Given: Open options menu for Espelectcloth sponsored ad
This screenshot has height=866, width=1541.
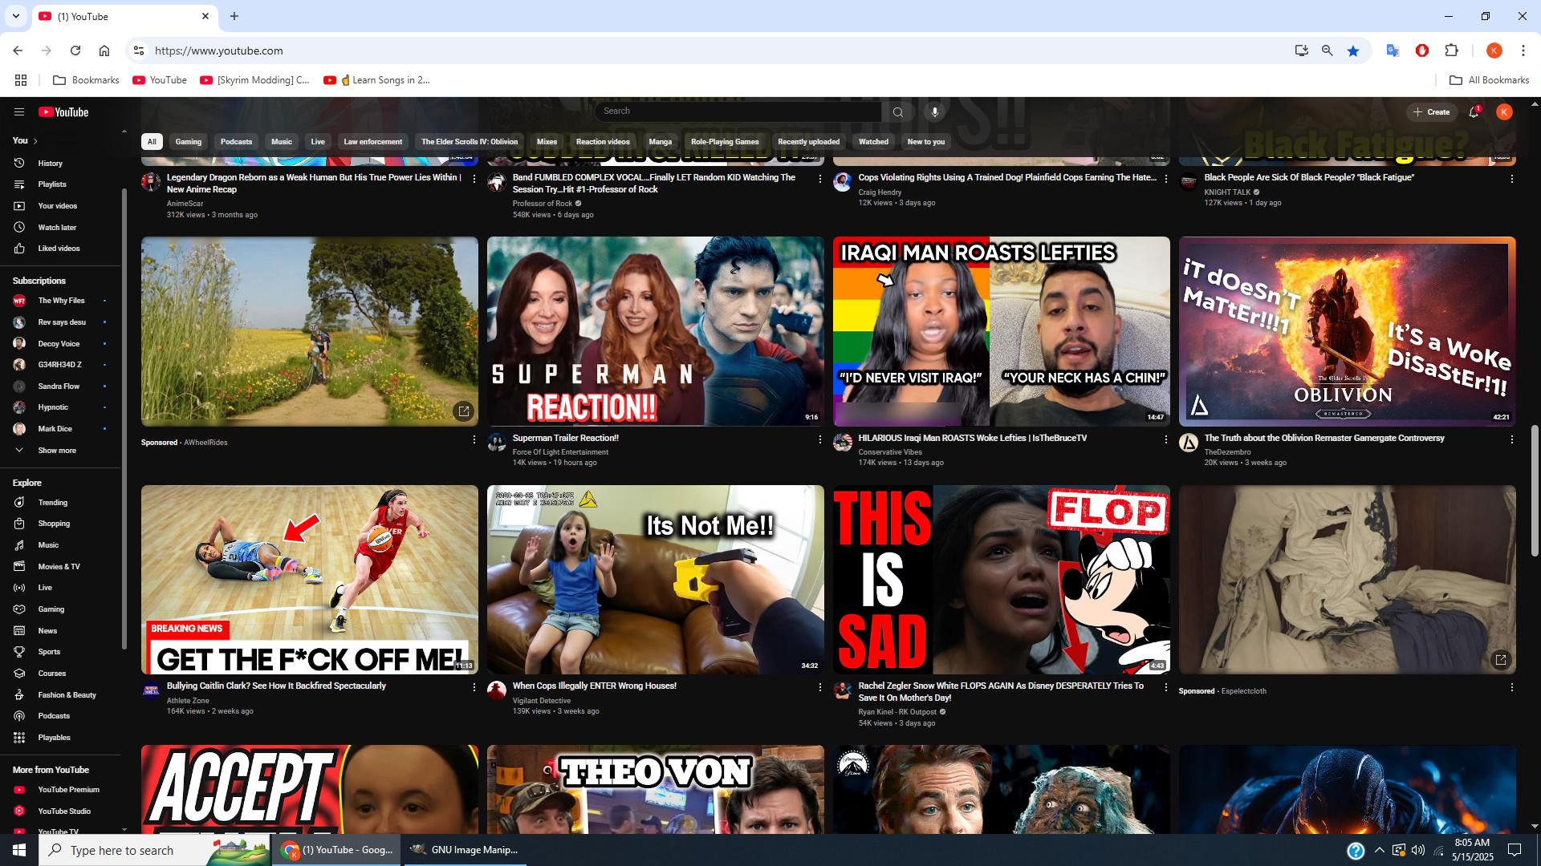Looking at the screenshot, I should point(1511,687).
